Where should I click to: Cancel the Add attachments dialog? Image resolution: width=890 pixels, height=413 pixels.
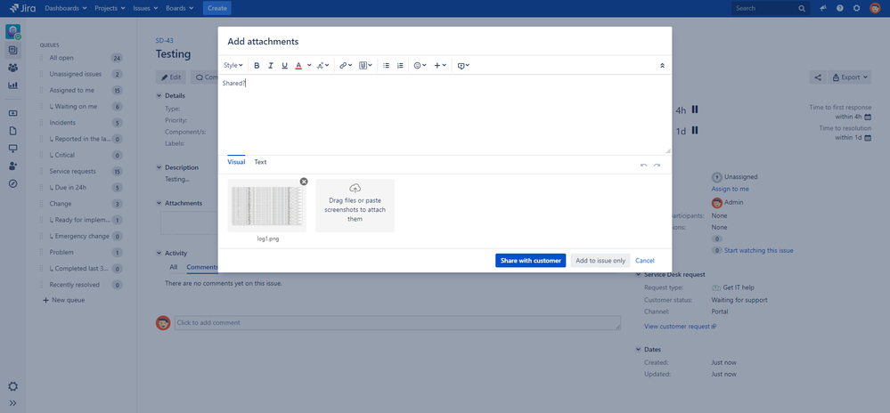(645, 261)
